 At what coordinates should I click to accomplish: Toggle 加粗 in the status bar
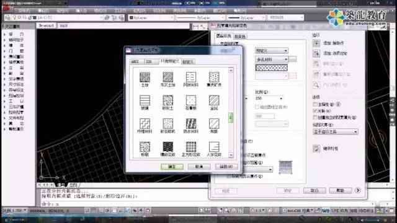pos(353,211)
